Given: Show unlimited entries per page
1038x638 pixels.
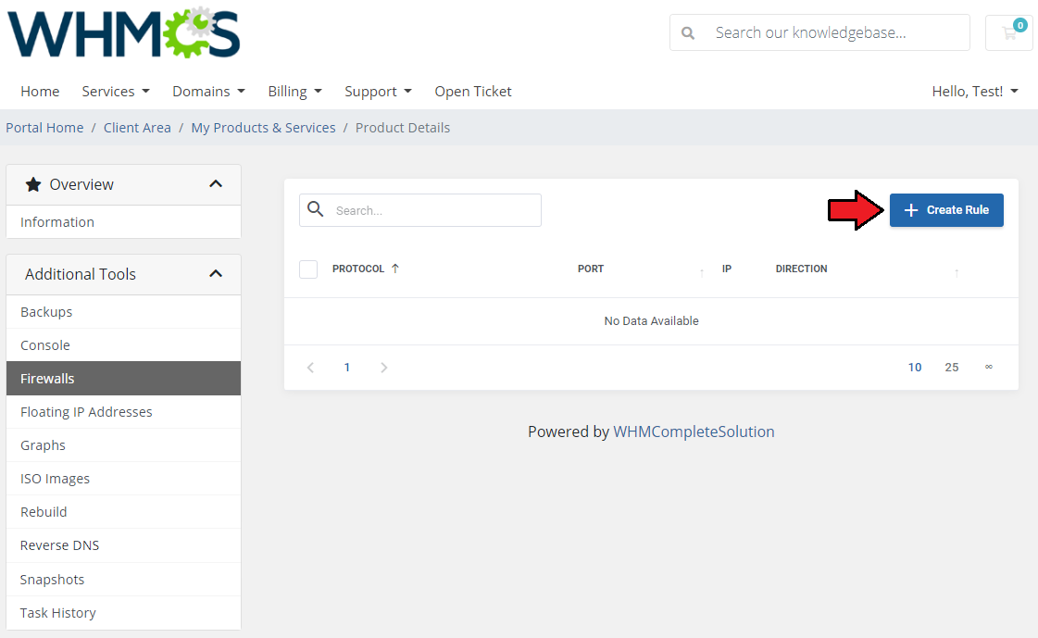Looking at the screenshot, I should click(988, 367).
